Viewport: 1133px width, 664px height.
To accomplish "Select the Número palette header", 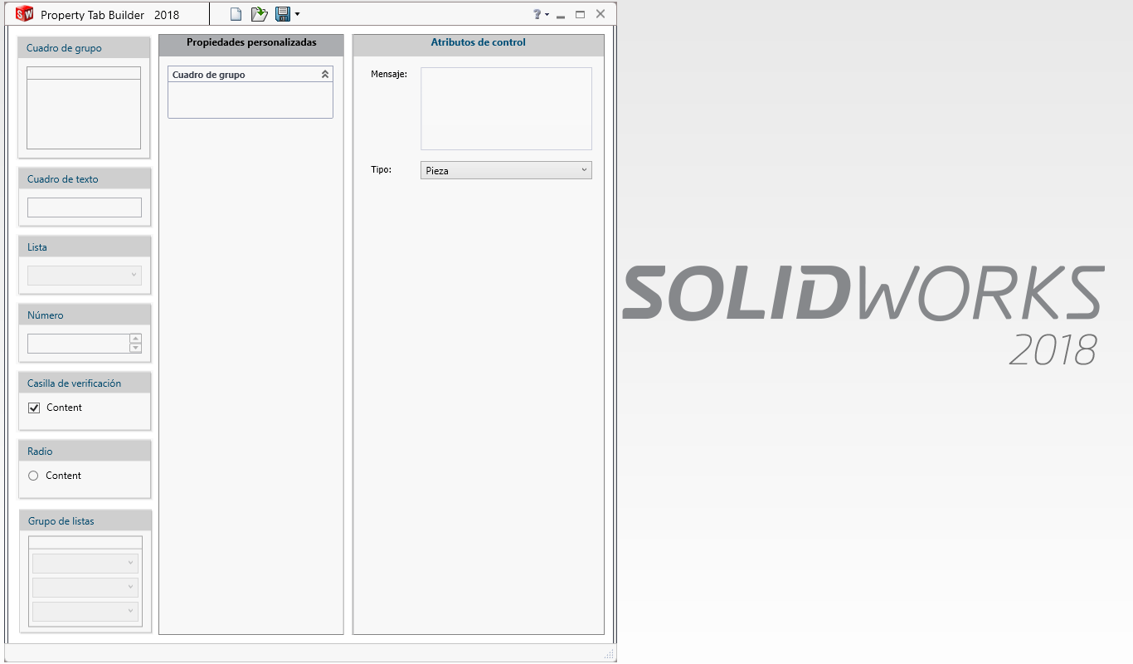I will (x=85, y=315).
